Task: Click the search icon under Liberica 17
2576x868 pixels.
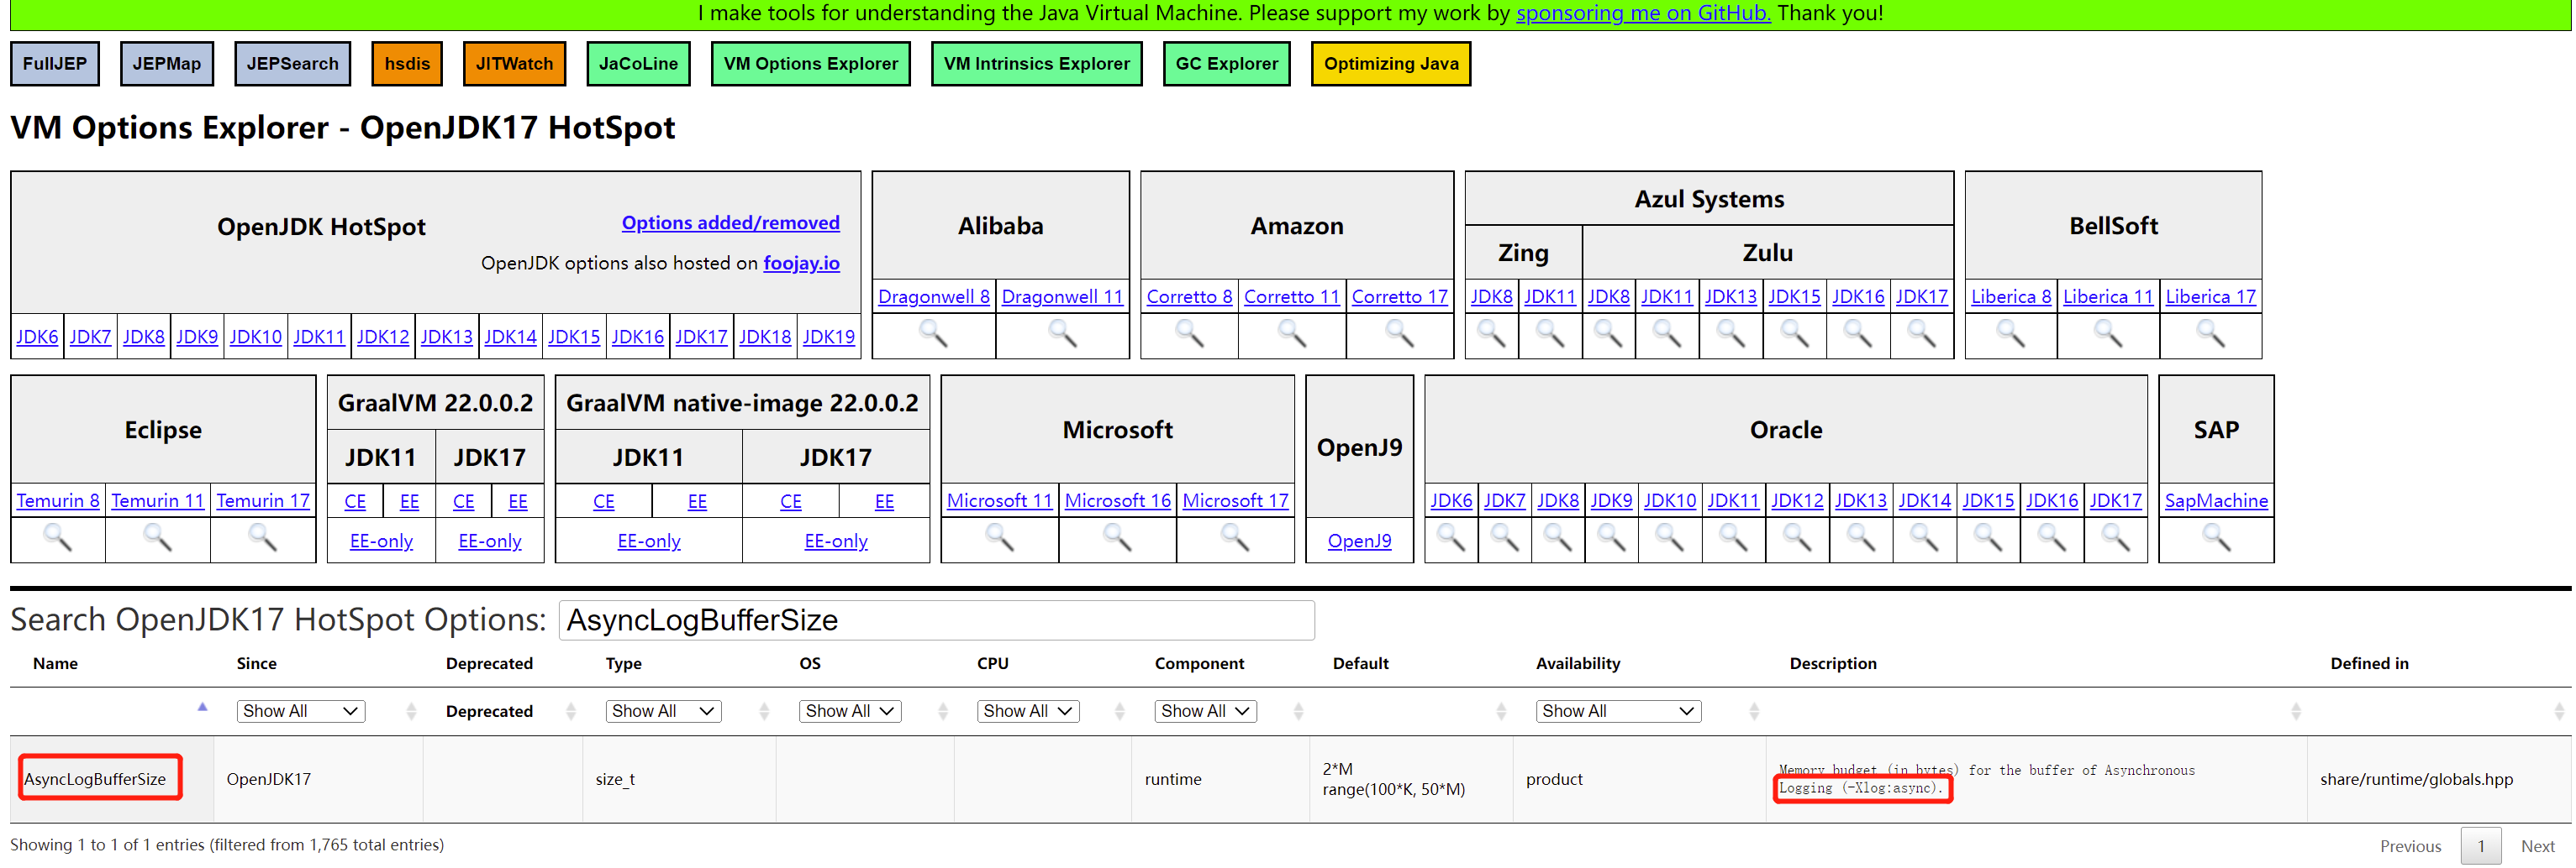Action: point(2209,335)
